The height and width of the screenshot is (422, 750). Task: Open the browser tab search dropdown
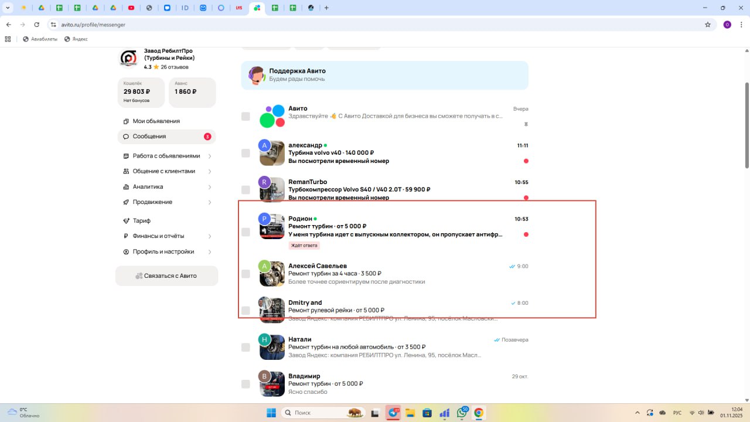click(x=8, y=8)
